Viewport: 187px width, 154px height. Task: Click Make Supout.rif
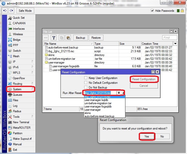[x=21, y=139]
